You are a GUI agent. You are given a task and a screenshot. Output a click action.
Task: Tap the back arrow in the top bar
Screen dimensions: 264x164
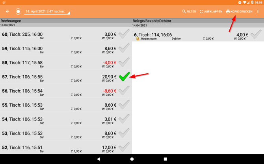(x=7, y=12)
